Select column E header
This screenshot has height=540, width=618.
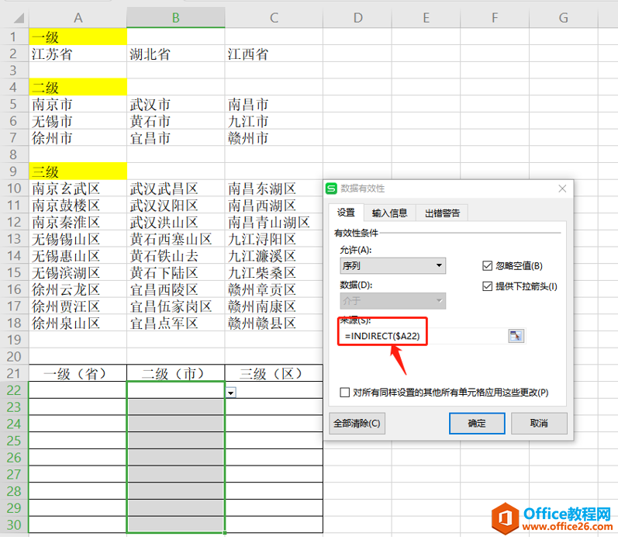click(x=426, y=18)
